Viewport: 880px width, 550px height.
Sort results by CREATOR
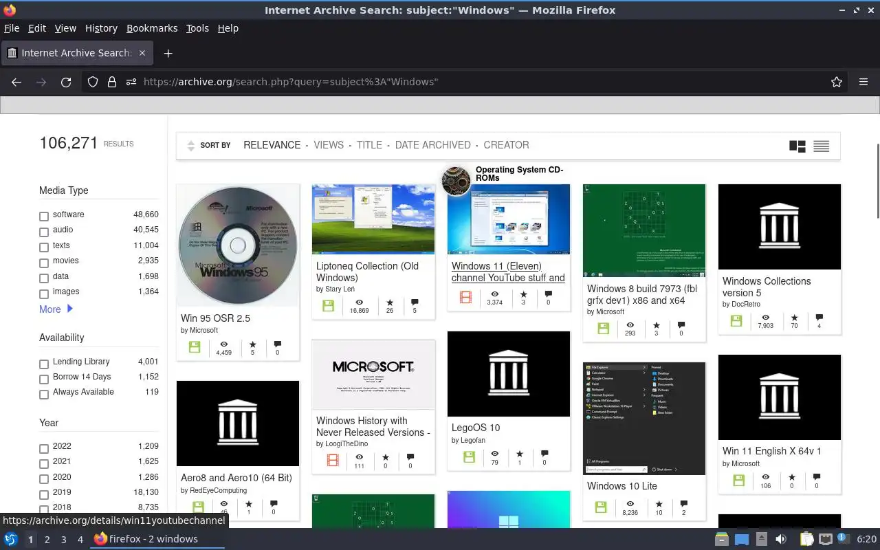coord(506,145)
